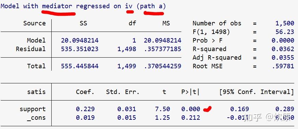298x129 pixels.
Task: Select the Residual MS value .357377185
Action: (163, 49)
